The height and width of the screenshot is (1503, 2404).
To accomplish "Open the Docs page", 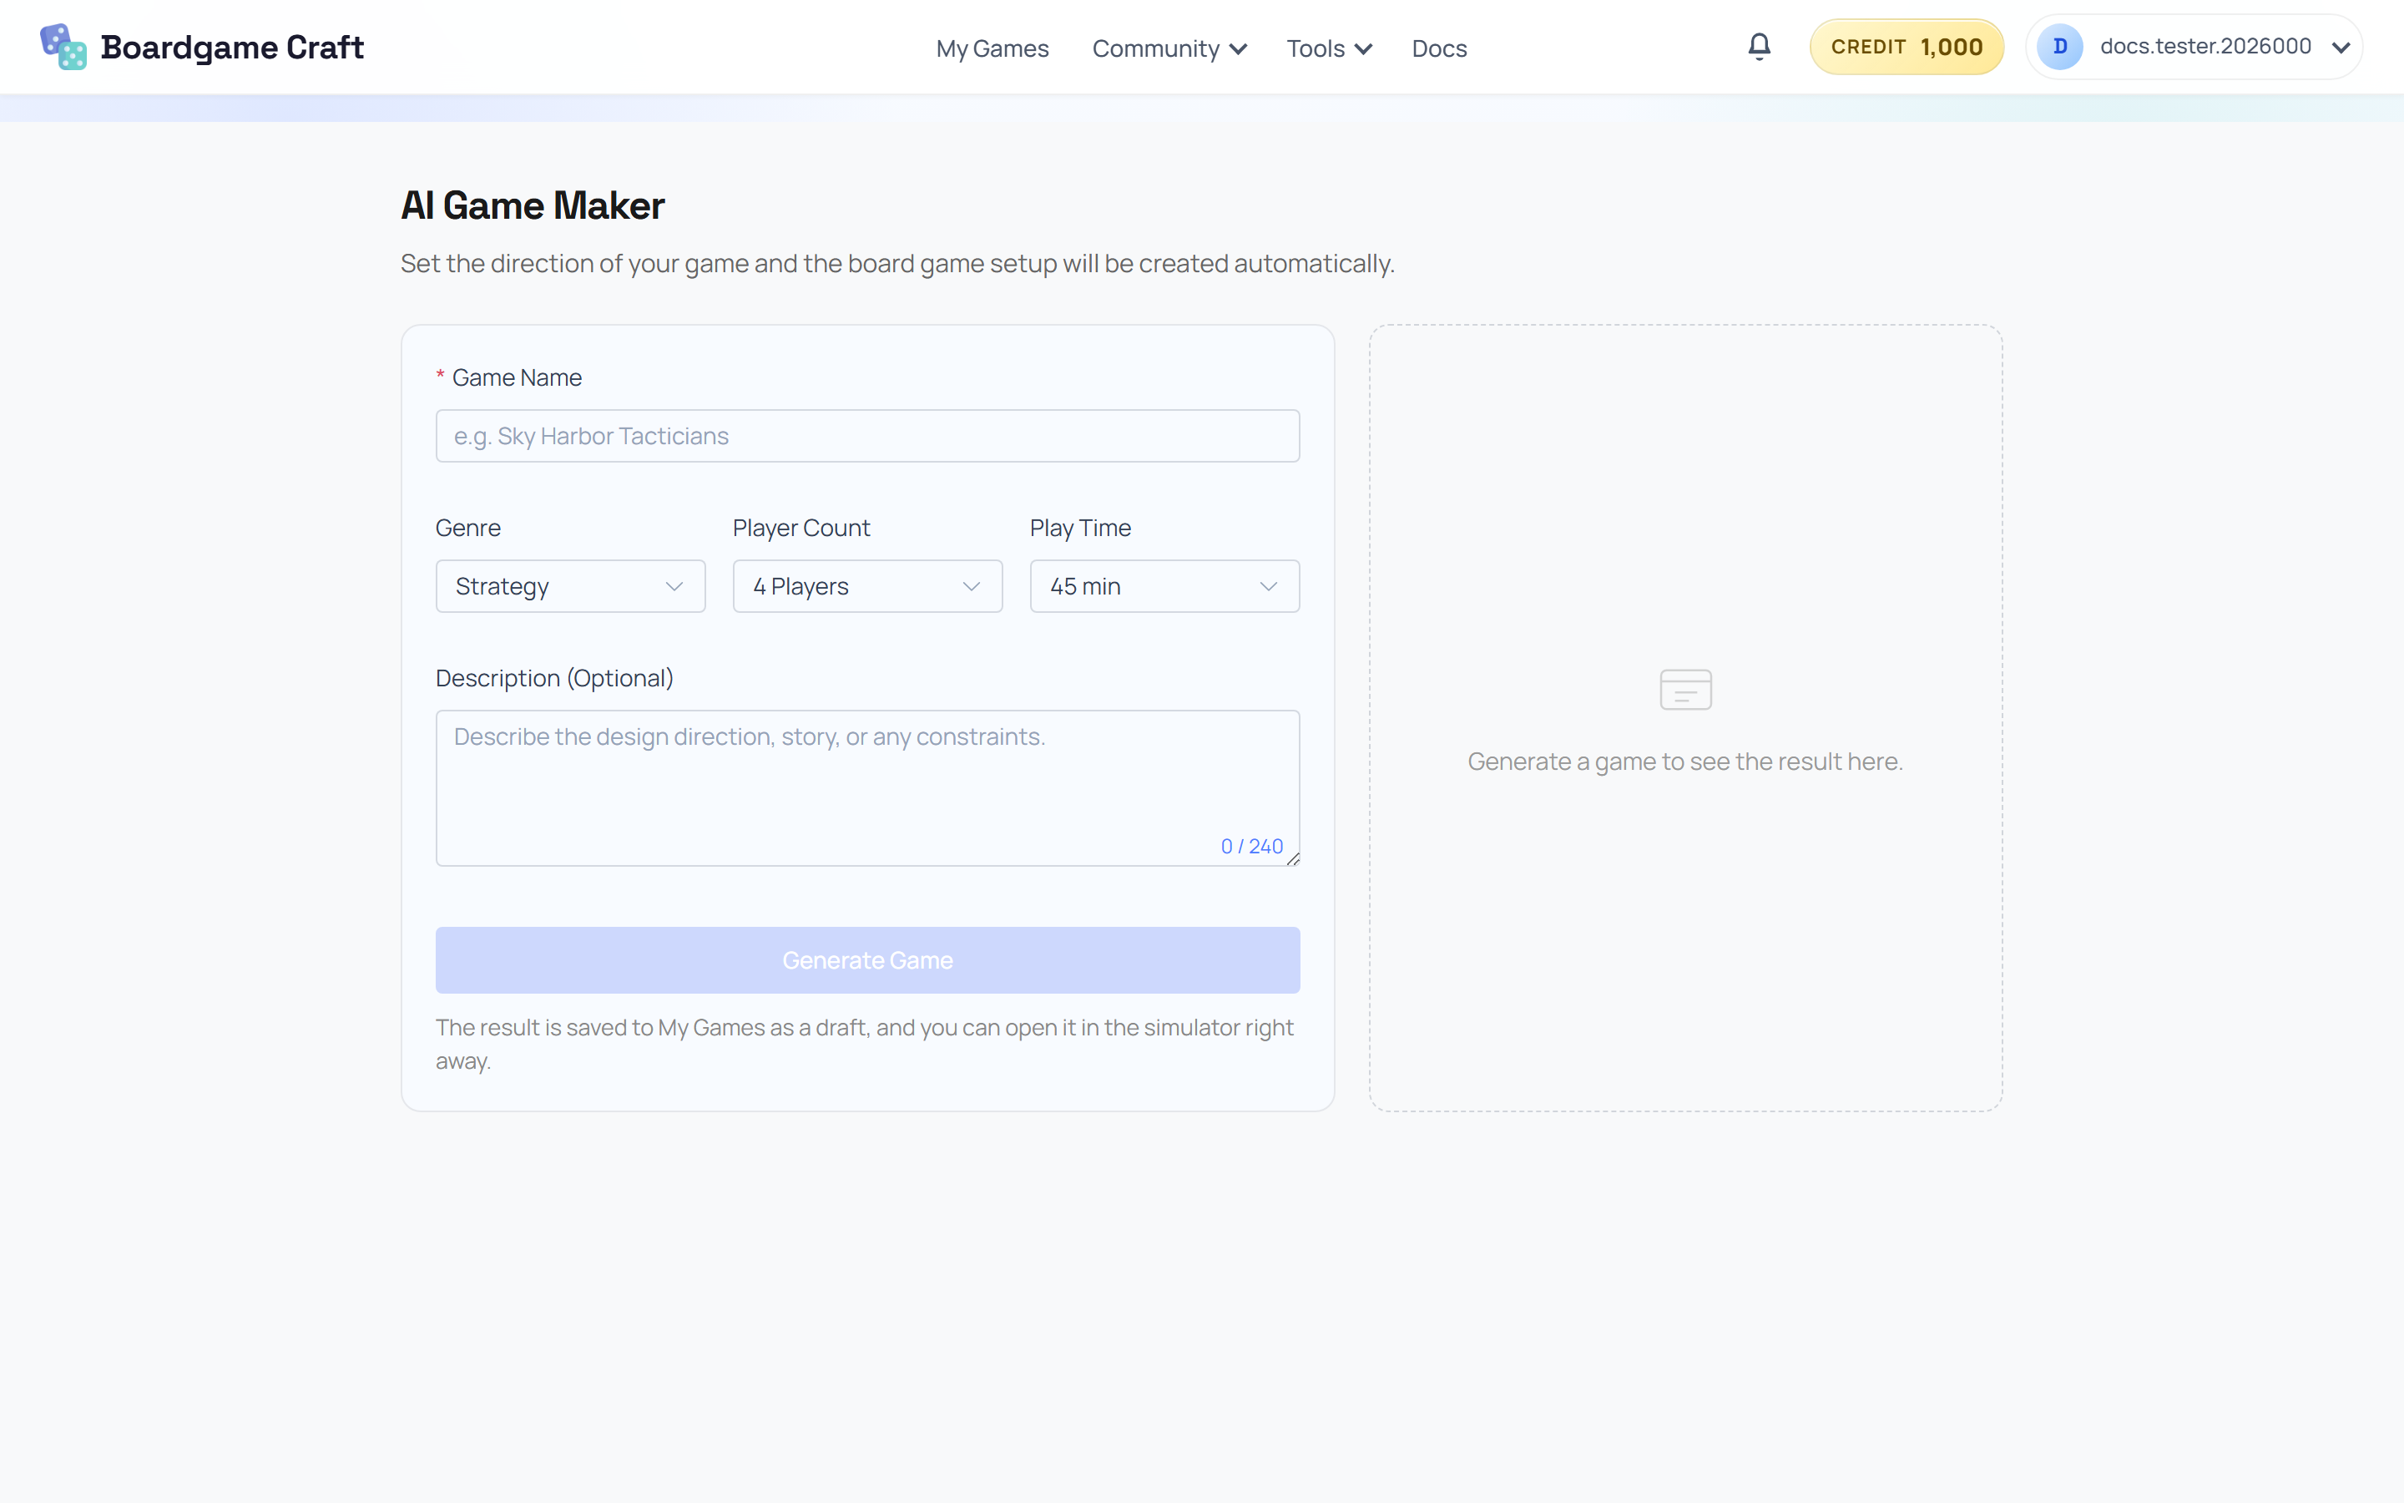I will tap(1438, 48).
